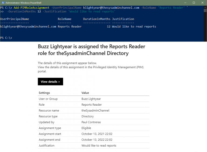
Task: Close the Administrator PowerShell window
Action: click(202, 3)
